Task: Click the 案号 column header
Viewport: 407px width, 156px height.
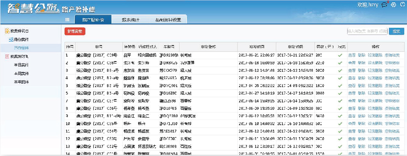Action: click(x=98, y=47)
